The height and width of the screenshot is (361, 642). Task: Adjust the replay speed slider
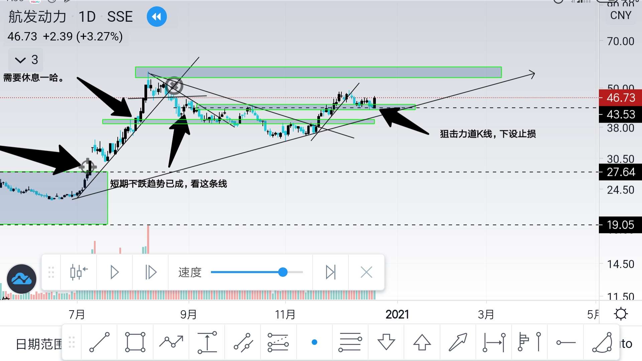click(283, 272)
